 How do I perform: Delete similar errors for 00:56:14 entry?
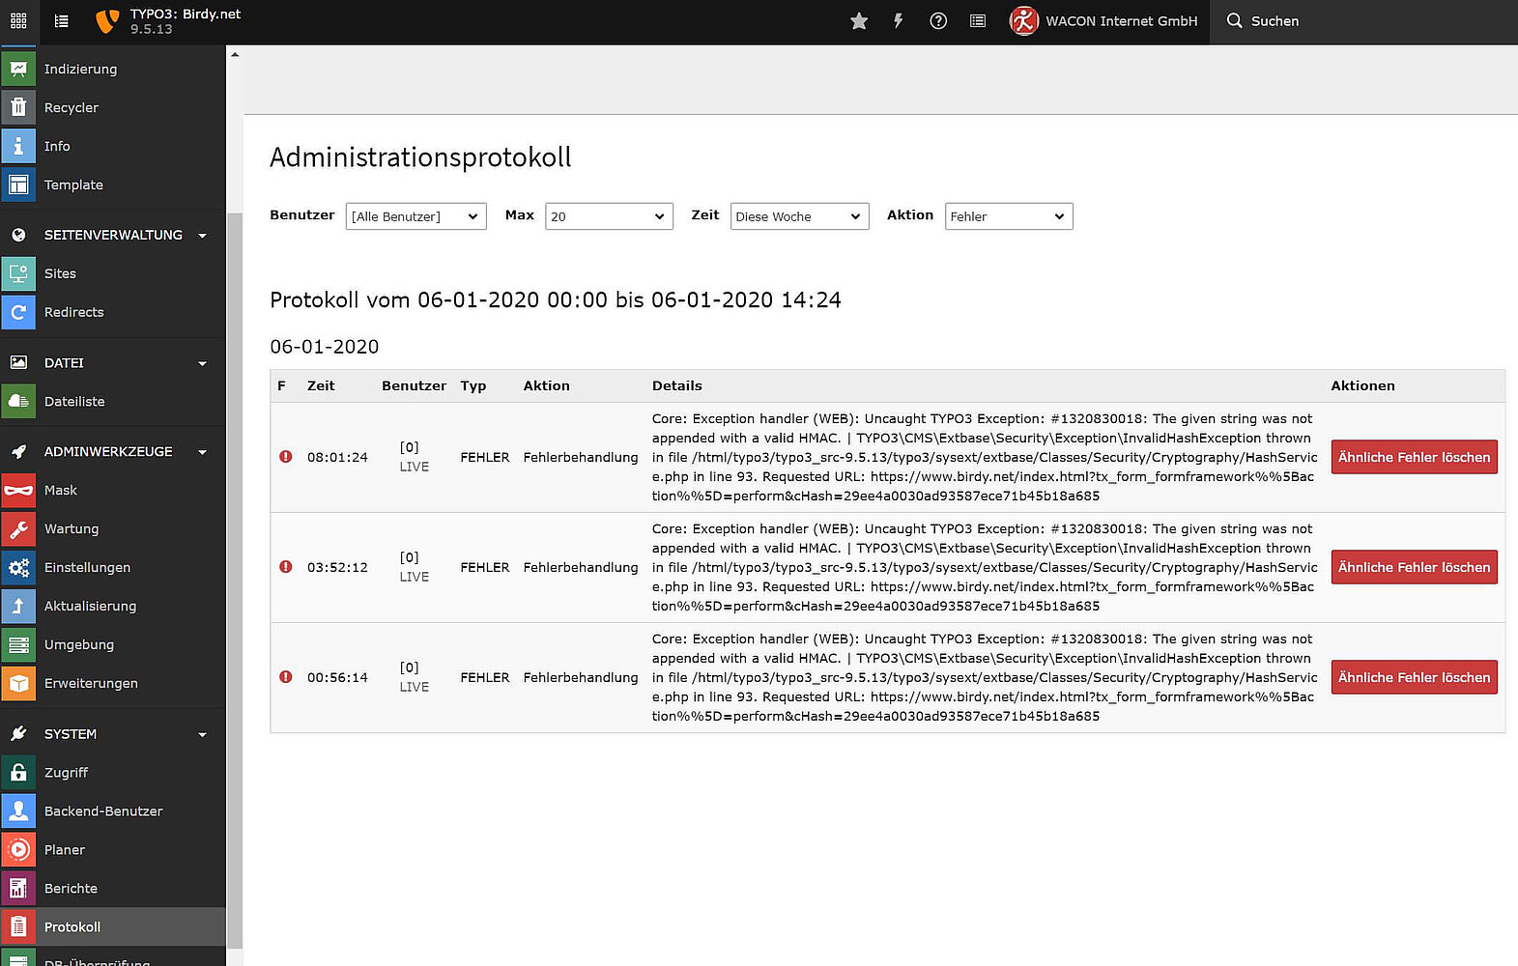pyautogui.click(x=1413, y=677)
